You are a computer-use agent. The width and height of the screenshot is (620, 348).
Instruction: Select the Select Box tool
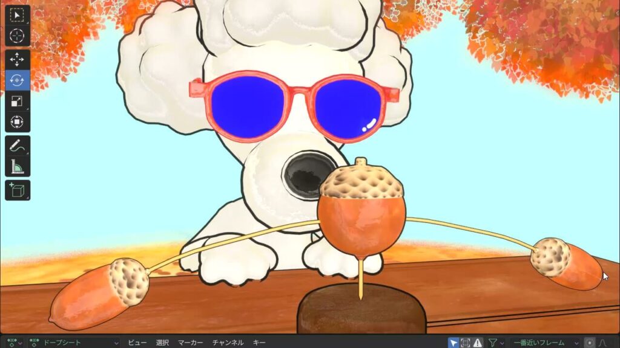[17, 15]
